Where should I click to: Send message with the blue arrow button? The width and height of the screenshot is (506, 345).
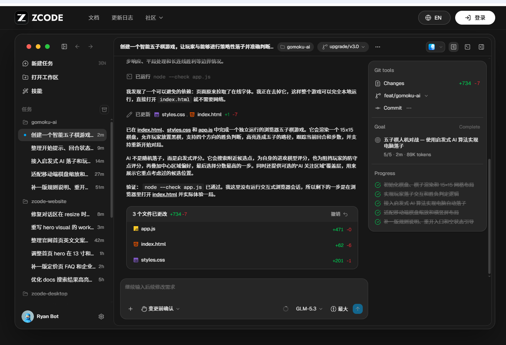pyautogui.click(x=358, y=309)
